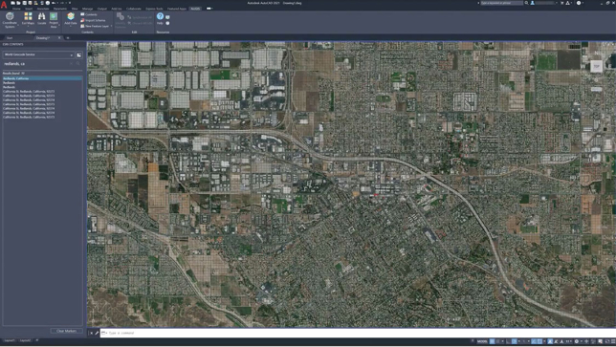
Task: Clear the redlands, ca search text with X
Action: coord(72,64)
